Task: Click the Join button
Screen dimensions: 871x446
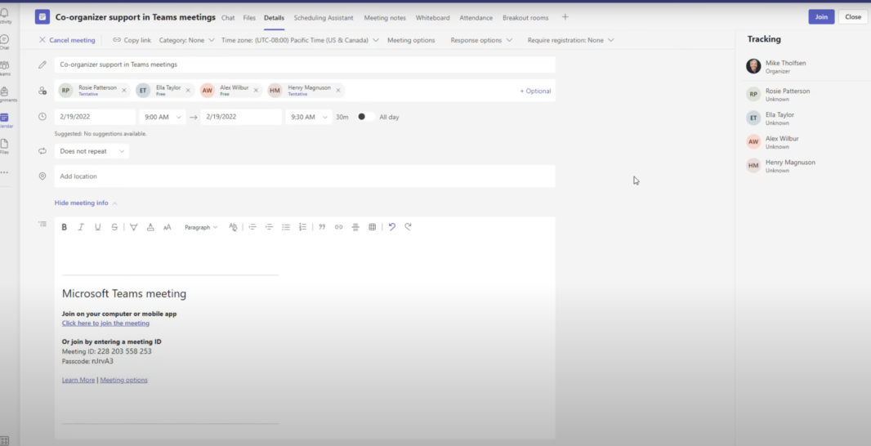Action: (x=821, y=16)
